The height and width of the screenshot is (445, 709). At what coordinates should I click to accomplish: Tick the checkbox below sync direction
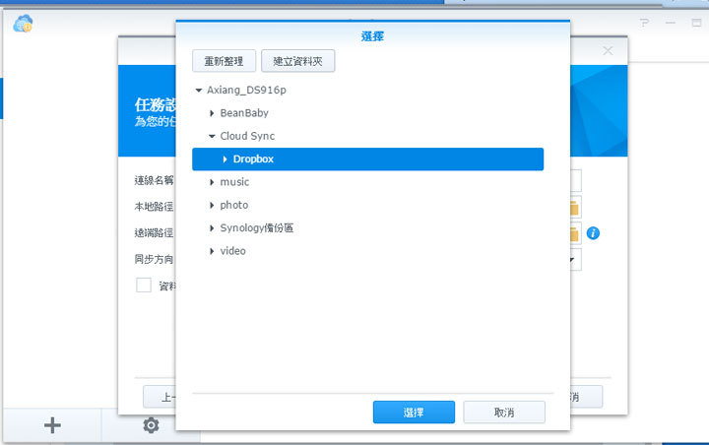tap(144, 285)
